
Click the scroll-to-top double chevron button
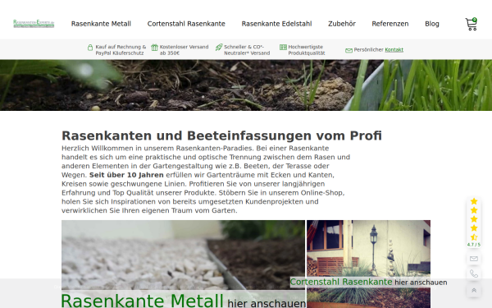pos(474,291)
